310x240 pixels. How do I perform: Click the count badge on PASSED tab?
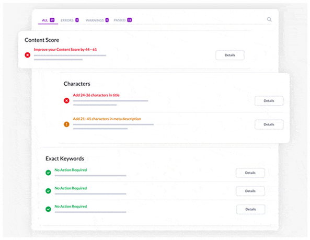point(130,20)
